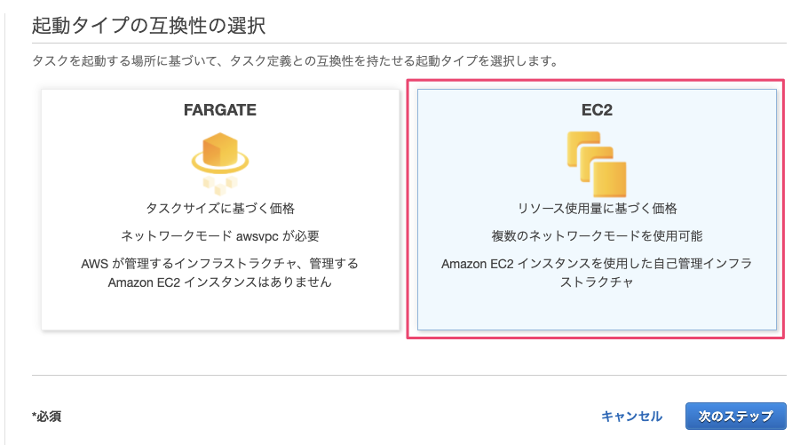The width and height of the screenshot is (808, 445).
Task: Click the *必須 required label
Action: (46, 416)
